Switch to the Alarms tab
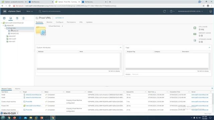This screenshot has width=214, height=120. [18, 89]
